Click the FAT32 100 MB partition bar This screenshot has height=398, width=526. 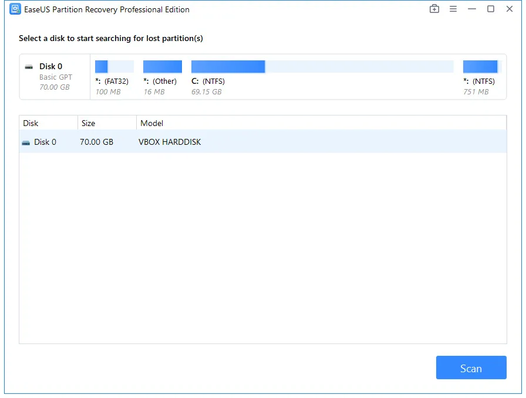(114, 67)
